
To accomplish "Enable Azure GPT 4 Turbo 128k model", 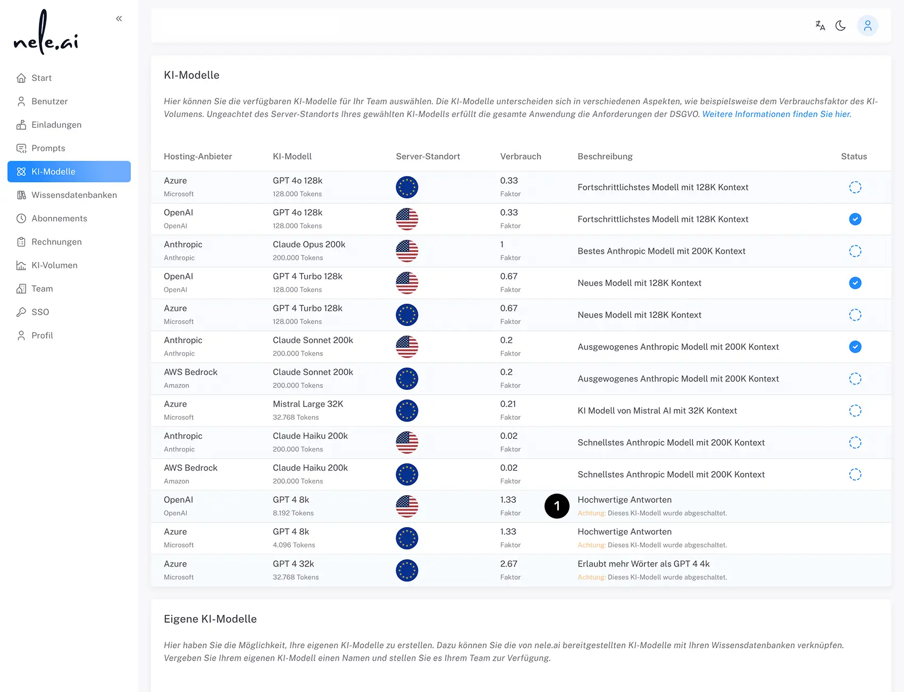I will point(855,315).
